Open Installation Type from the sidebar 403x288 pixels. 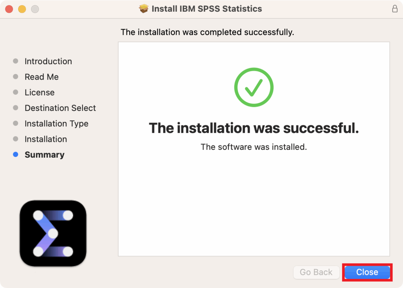click(56, 123)
